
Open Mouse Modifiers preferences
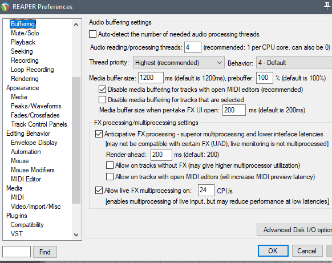tap(33, 170)
